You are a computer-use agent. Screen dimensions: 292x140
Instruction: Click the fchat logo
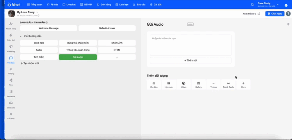click(14, 4)
